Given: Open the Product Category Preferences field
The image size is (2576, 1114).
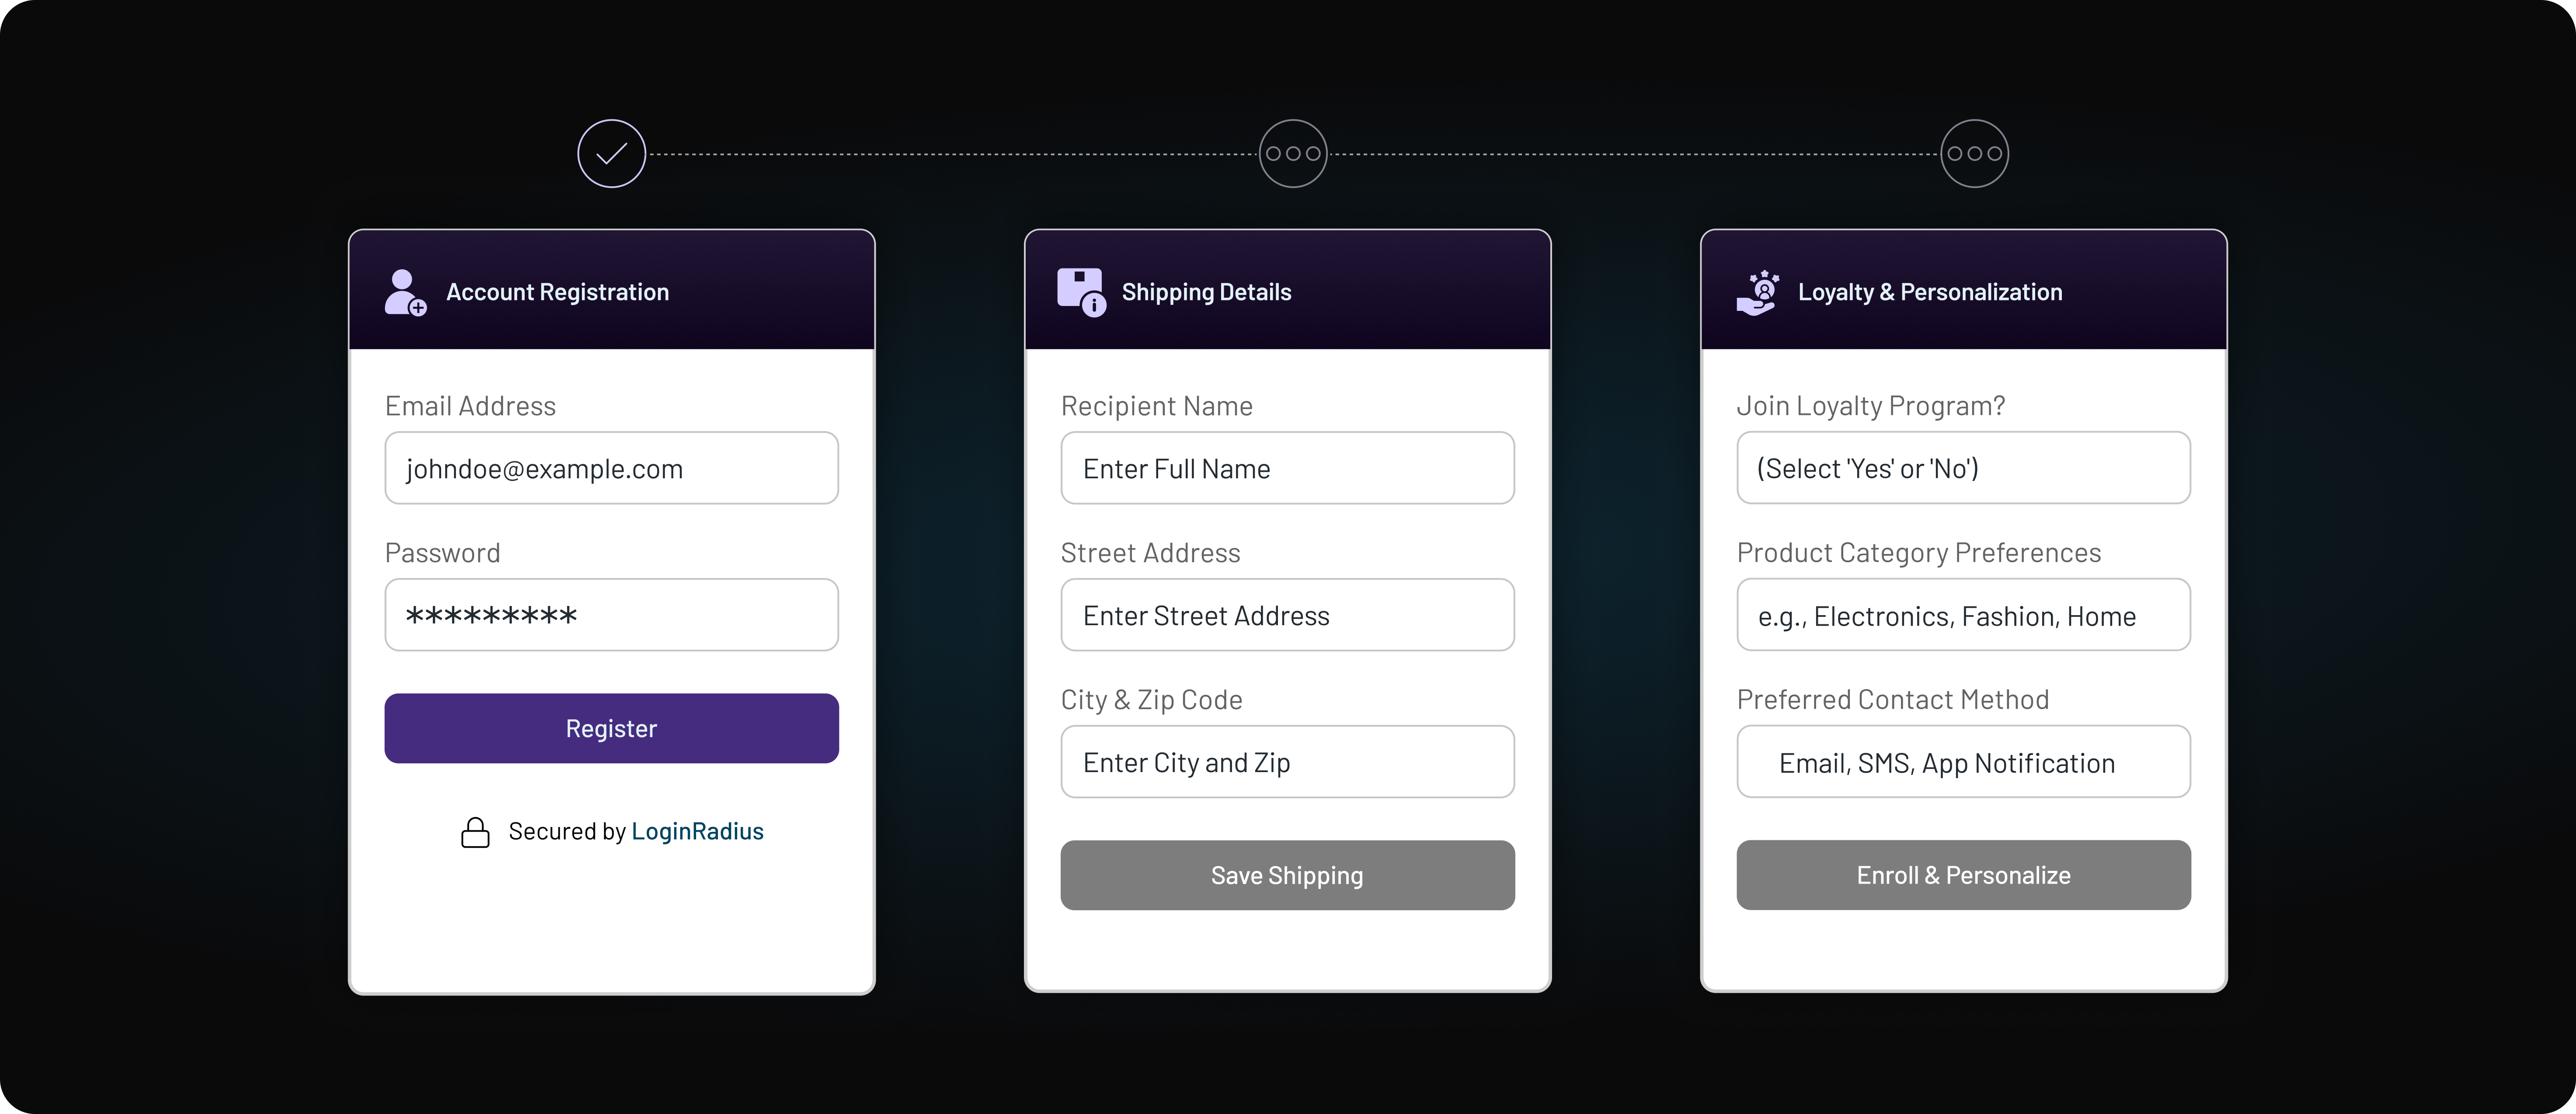Looking at the screenshot, I should pos(1963,615).
